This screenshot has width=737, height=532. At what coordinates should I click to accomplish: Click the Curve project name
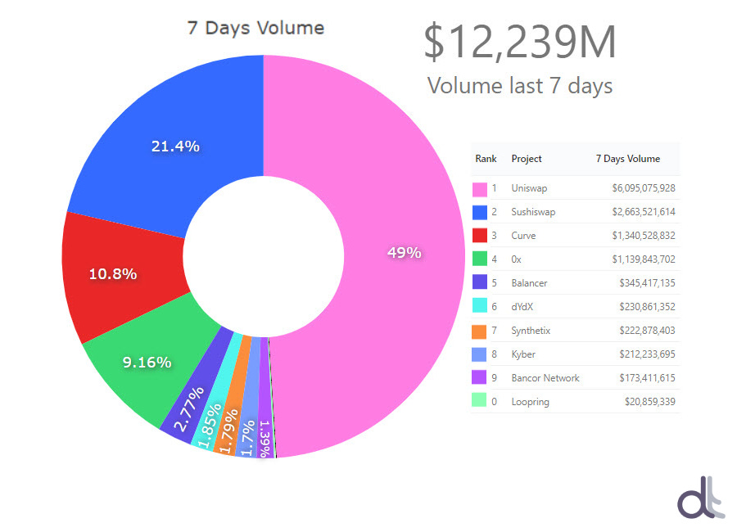[x=523, y=236]
